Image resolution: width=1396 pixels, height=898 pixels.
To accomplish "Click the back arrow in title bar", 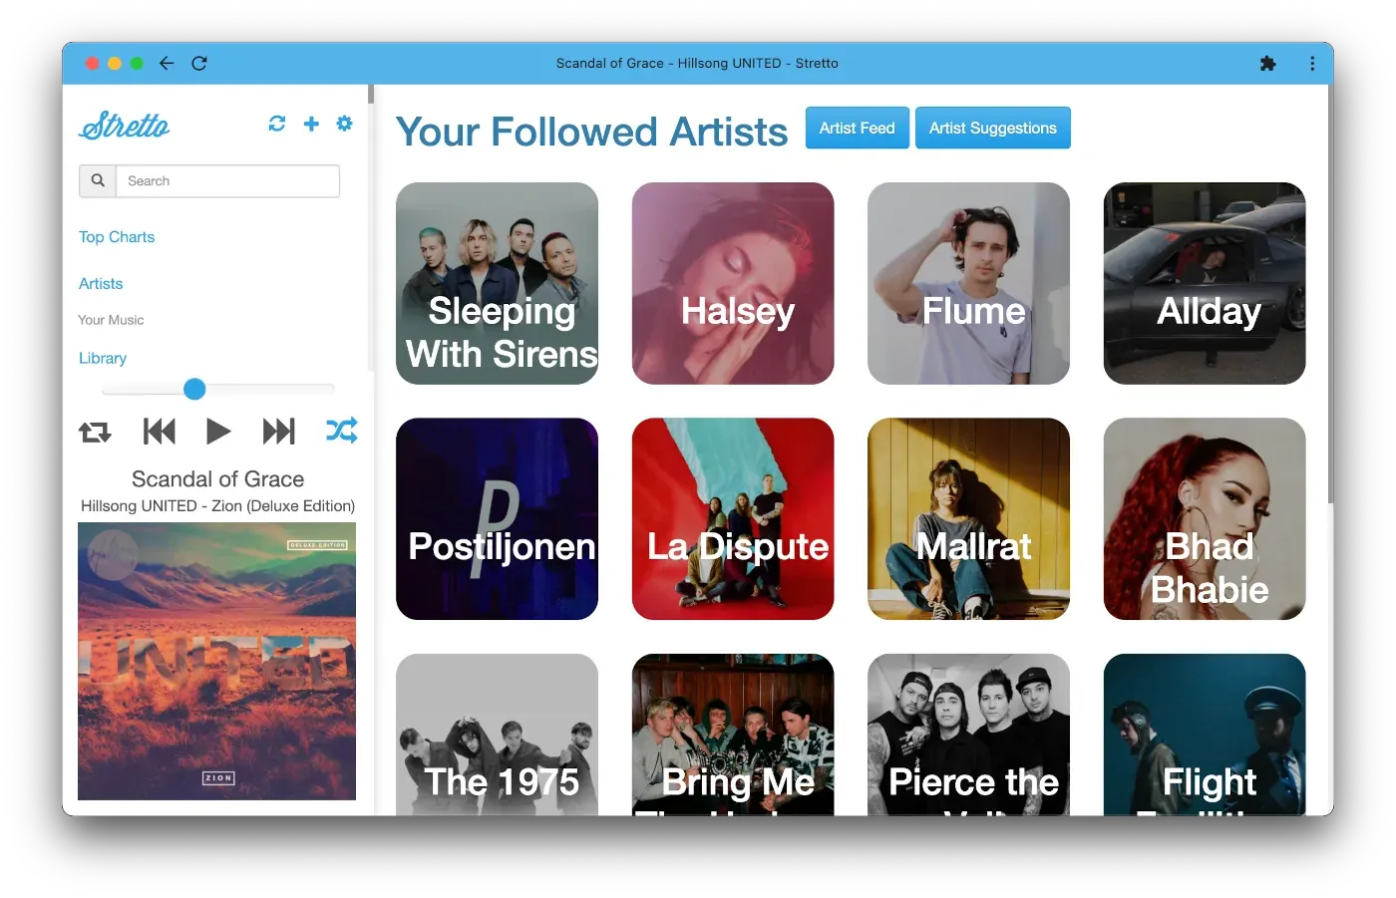I will [167, 63].
